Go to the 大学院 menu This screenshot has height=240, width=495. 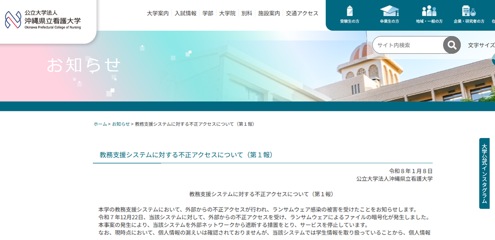point(227,13)
